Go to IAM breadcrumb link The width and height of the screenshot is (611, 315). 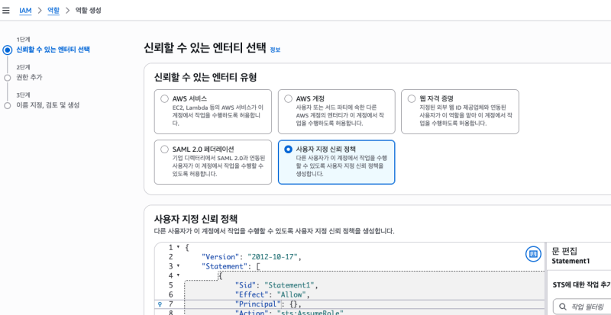click(25, 10)
